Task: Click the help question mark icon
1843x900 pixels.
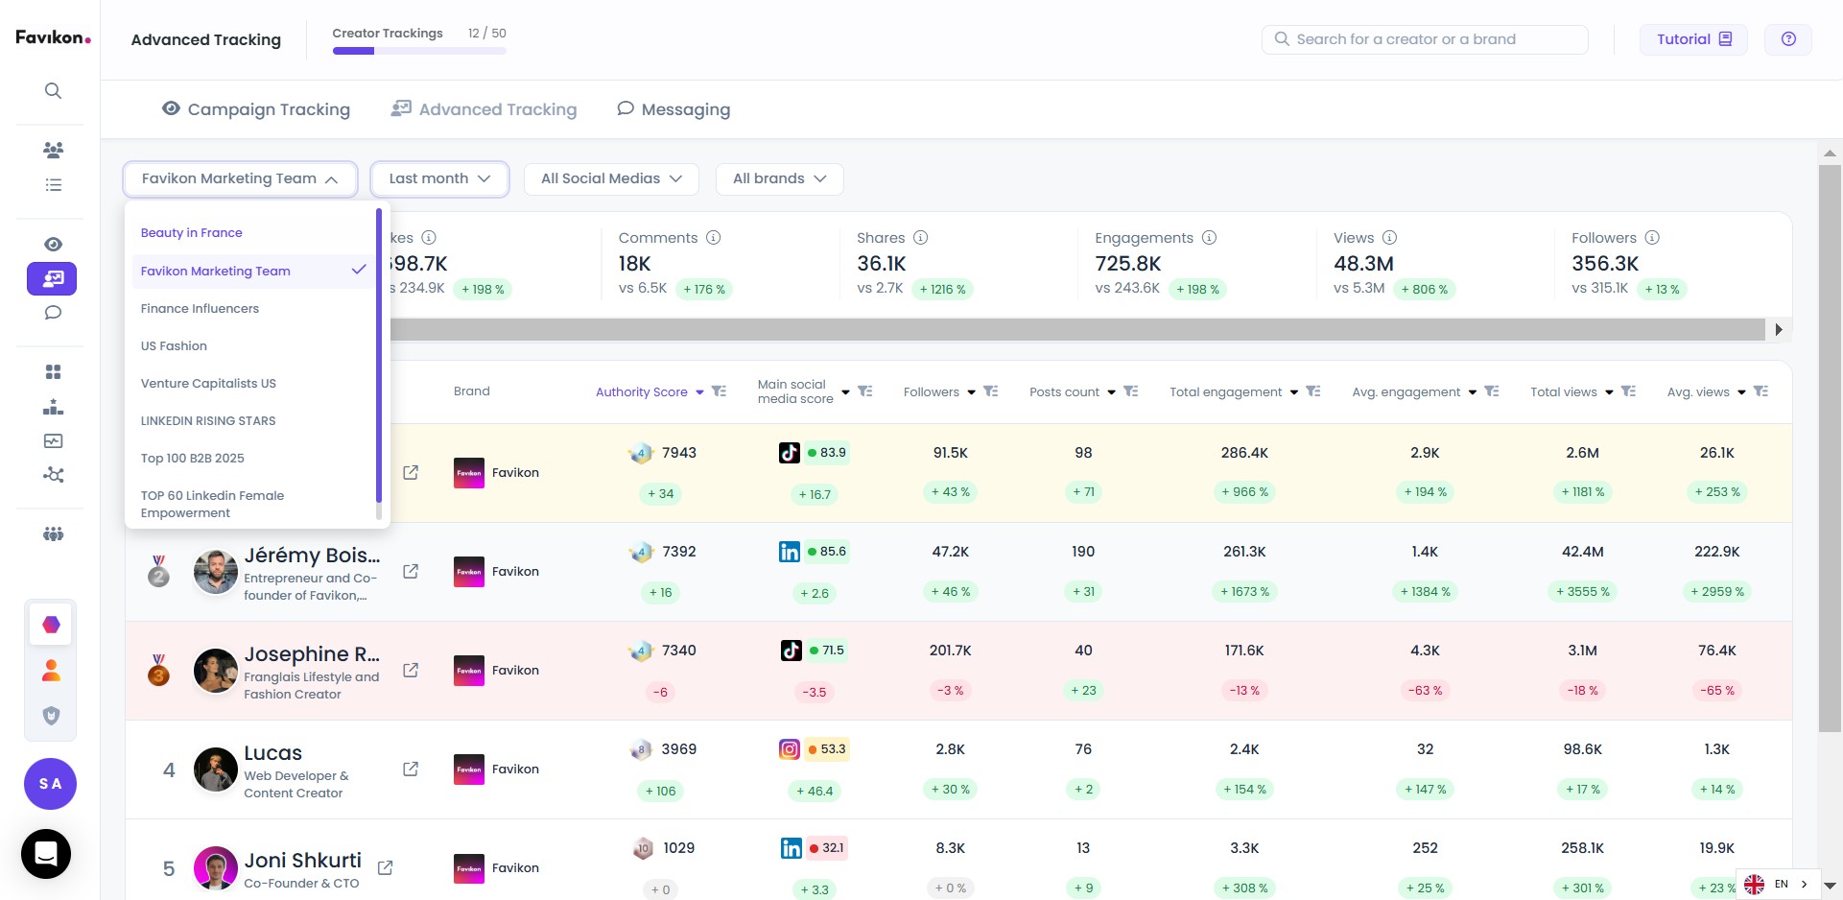Action: (1788, 39)
